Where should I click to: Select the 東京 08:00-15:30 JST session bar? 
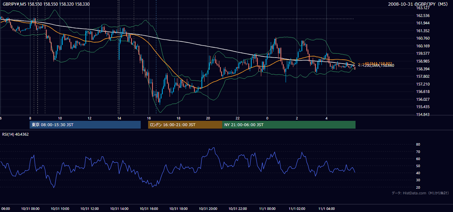85,125
